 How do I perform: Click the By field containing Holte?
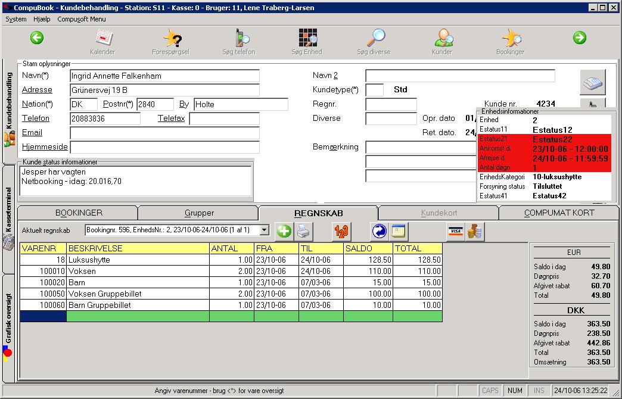(241, 104)
